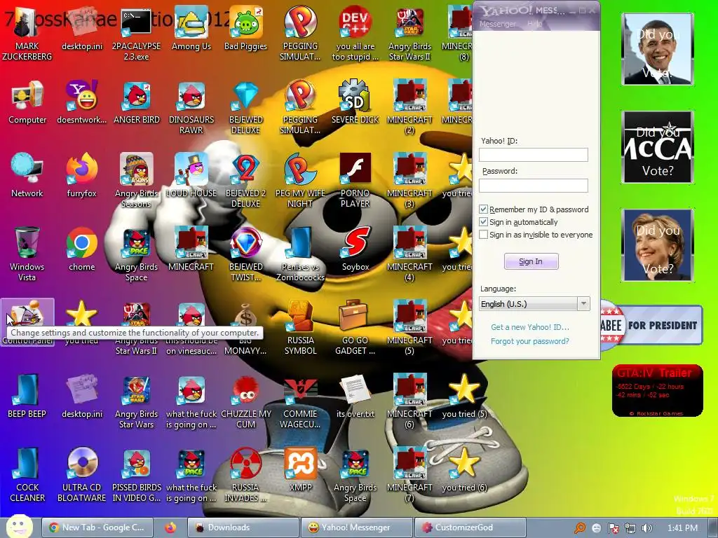This screenshot has height=538, width=718.
Task: Toggle the 'Sign in automatically' checkbox
Action: pos(483,222)
